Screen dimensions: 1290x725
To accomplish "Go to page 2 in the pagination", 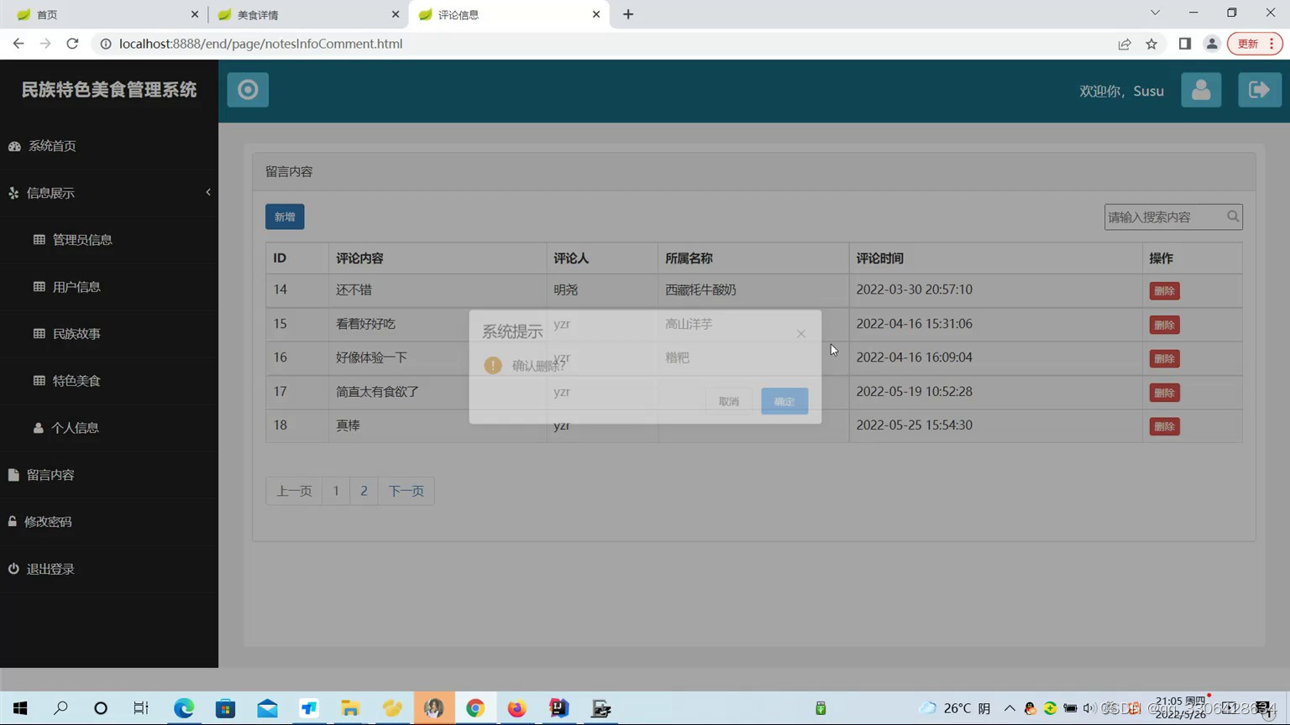I will coord(364,490).
